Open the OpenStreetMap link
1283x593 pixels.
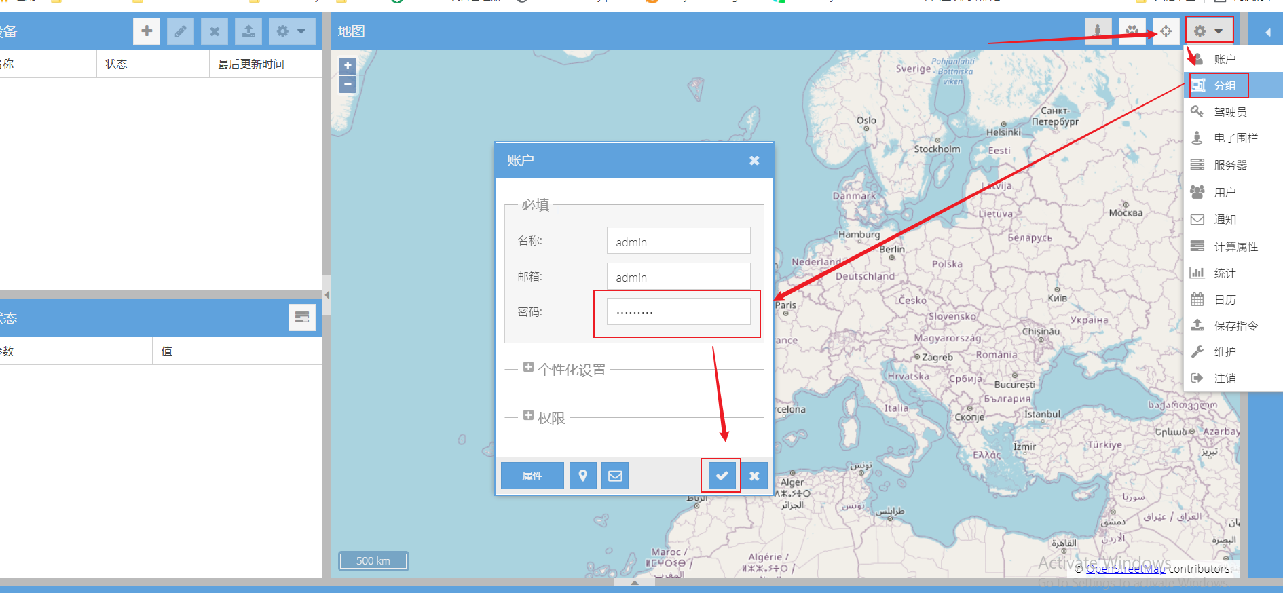[x=1125, y=569]
